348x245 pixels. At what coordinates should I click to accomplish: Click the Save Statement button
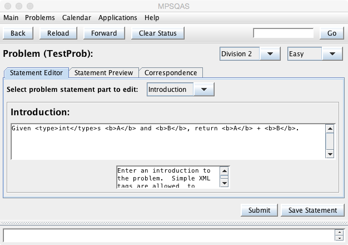point(312,210)
